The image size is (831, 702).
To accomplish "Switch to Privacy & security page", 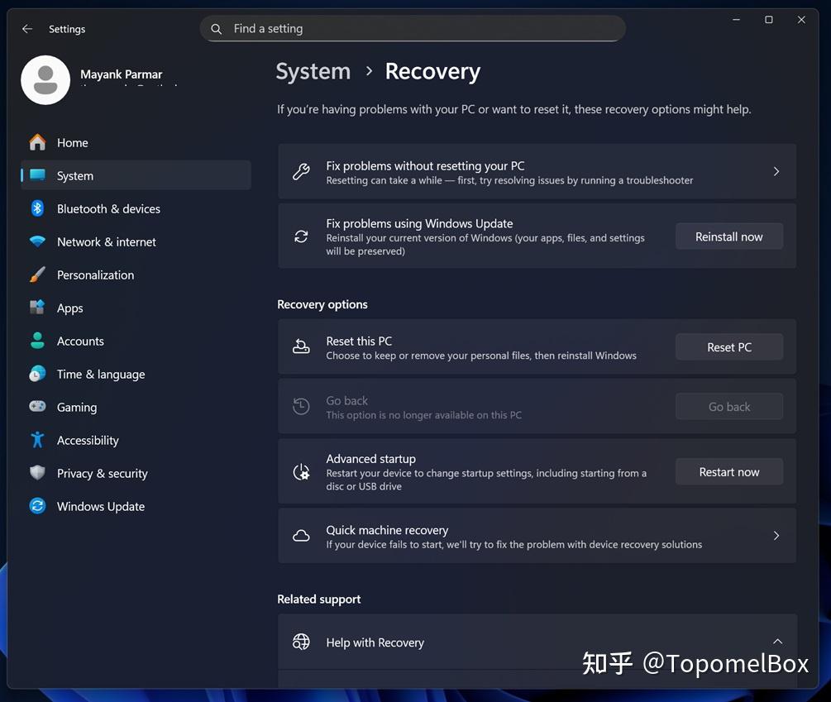I will coord(136,473).
